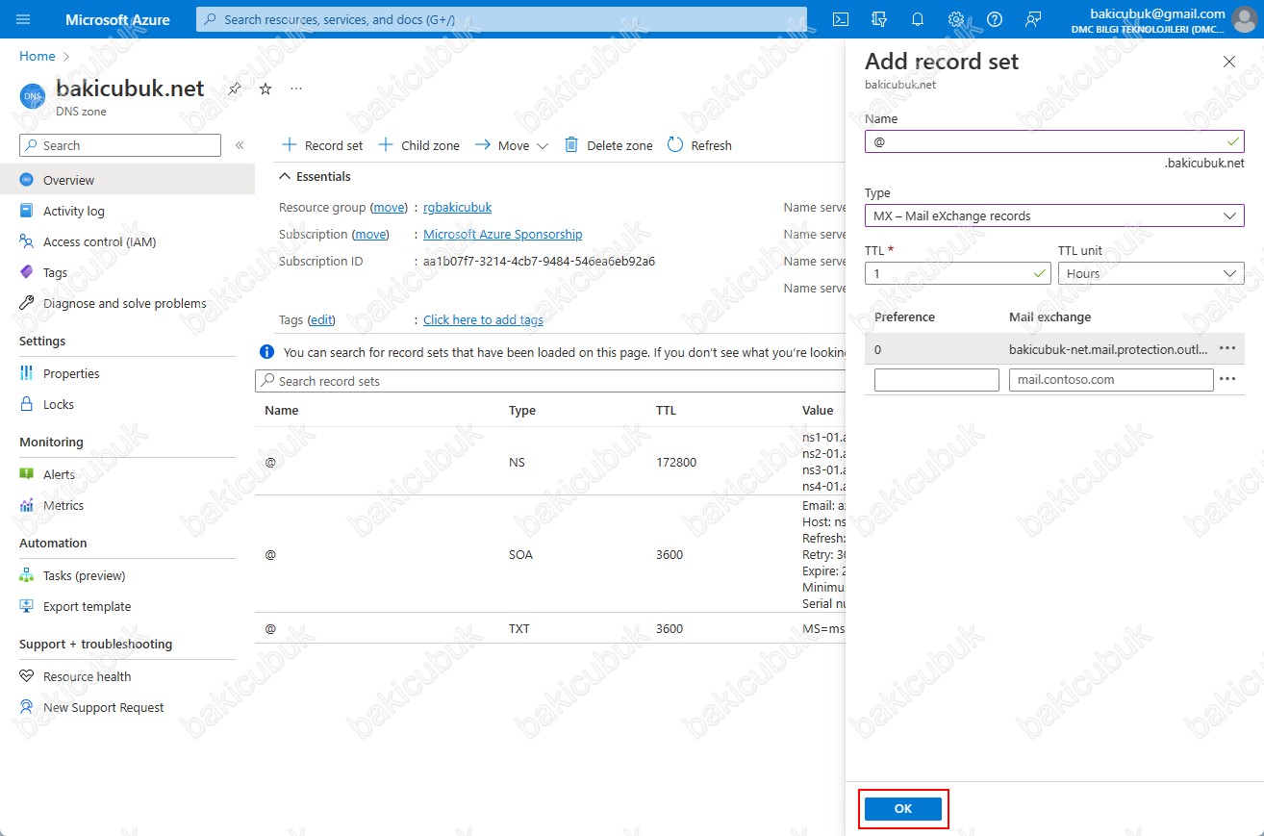Sort by the Name column header
The image size is (1264, 836).
click(282, 410)
